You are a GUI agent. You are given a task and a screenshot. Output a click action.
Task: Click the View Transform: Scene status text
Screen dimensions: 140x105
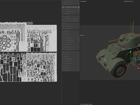(x=86, y=104)
